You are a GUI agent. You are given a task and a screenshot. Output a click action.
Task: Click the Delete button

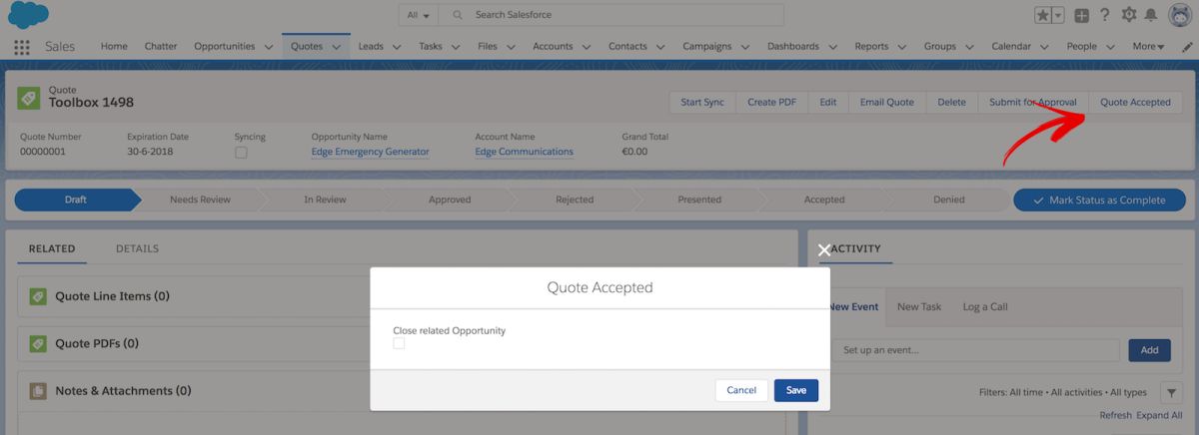(x=952, y=102)
